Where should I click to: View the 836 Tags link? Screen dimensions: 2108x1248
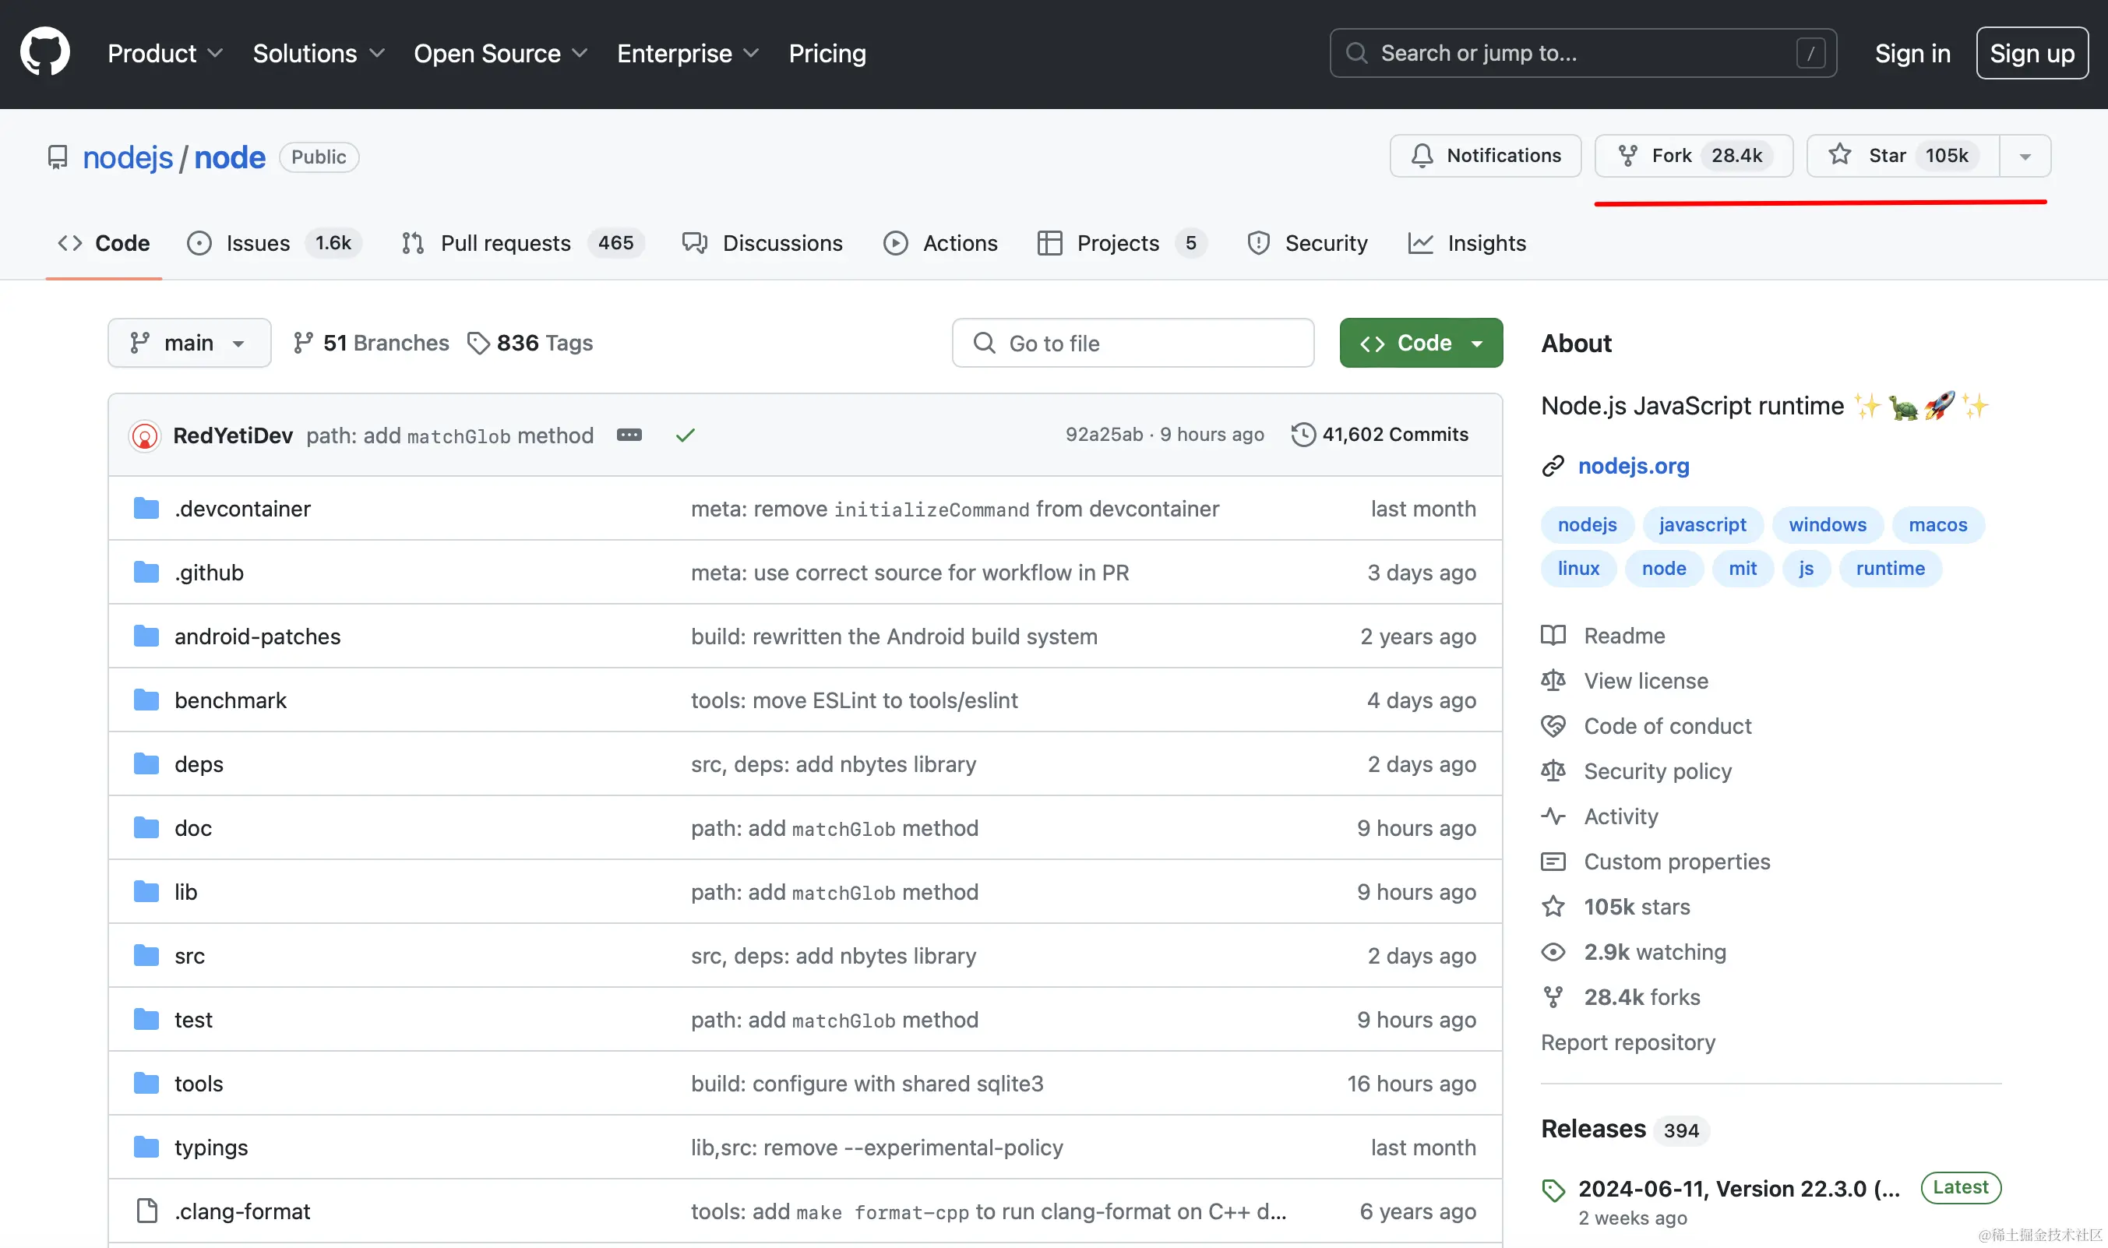pyautogui.click(x=530, y=342)
